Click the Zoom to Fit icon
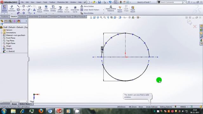The width and height of the screenshot is (203, 114). click(101, 17)
